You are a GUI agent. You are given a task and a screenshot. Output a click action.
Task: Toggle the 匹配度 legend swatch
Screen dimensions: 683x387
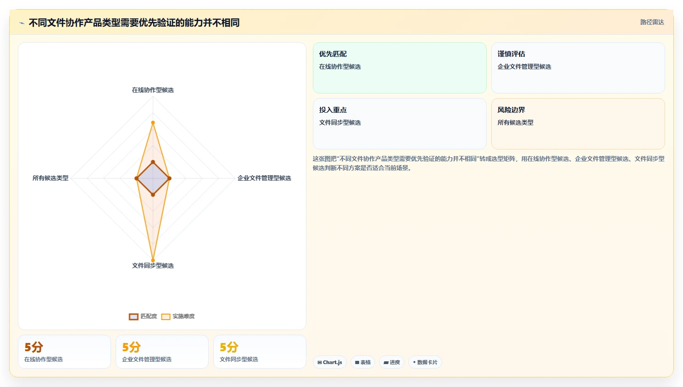tap(133, 316)
